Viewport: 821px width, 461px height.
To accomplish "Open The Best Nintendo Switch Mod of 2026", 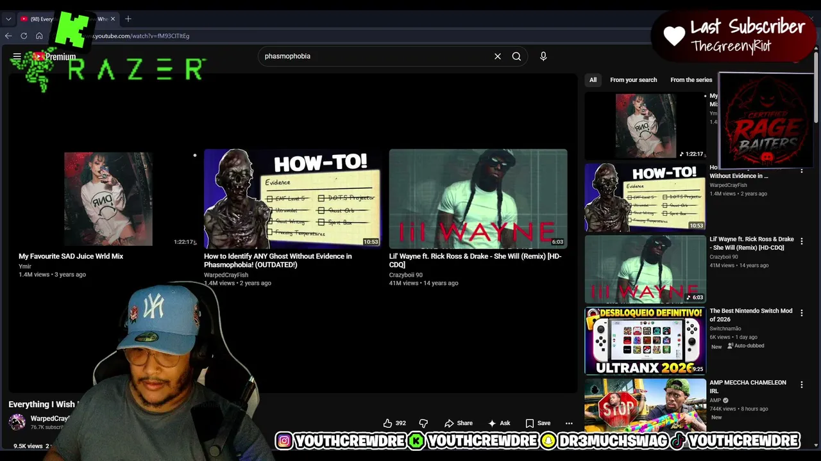I will click(x=751, y=315).
